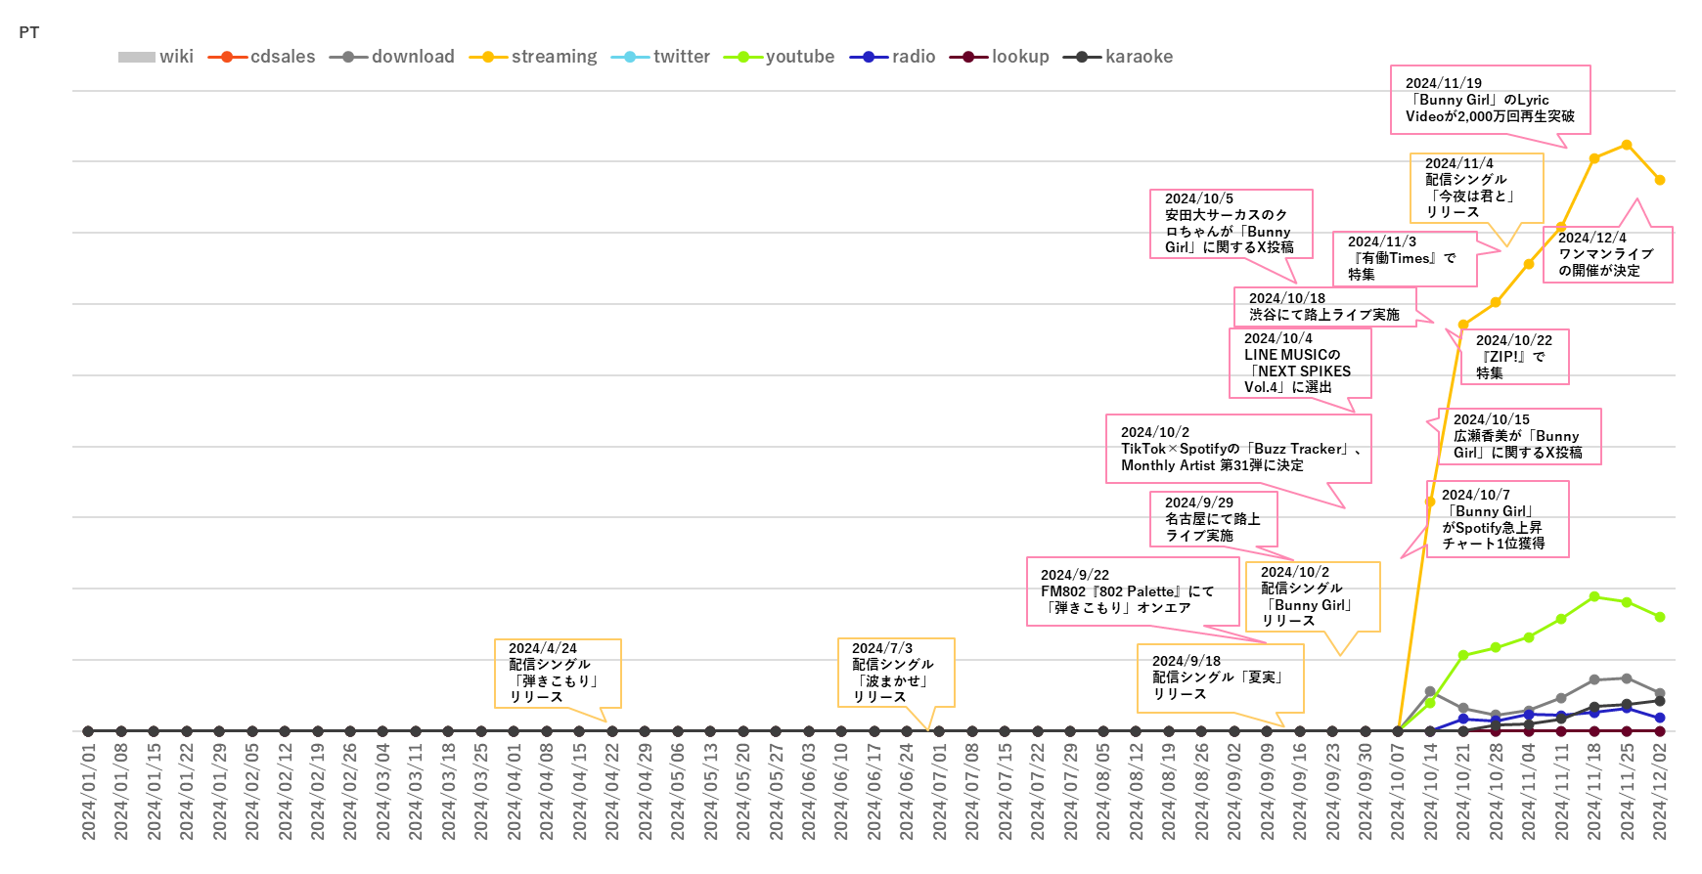Viewport: 1702px width, 874px height.
Task: Click the twitter legend marker
Action: pyautogui.click(x=630, y=57)
